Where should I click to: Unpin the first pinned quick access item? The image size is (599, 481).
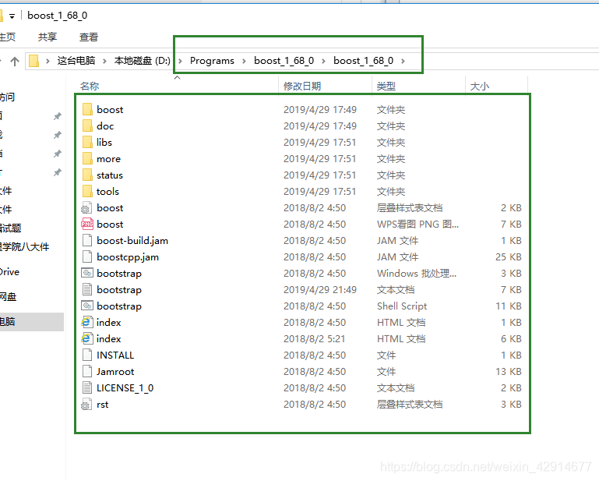[x=58, y=116]
